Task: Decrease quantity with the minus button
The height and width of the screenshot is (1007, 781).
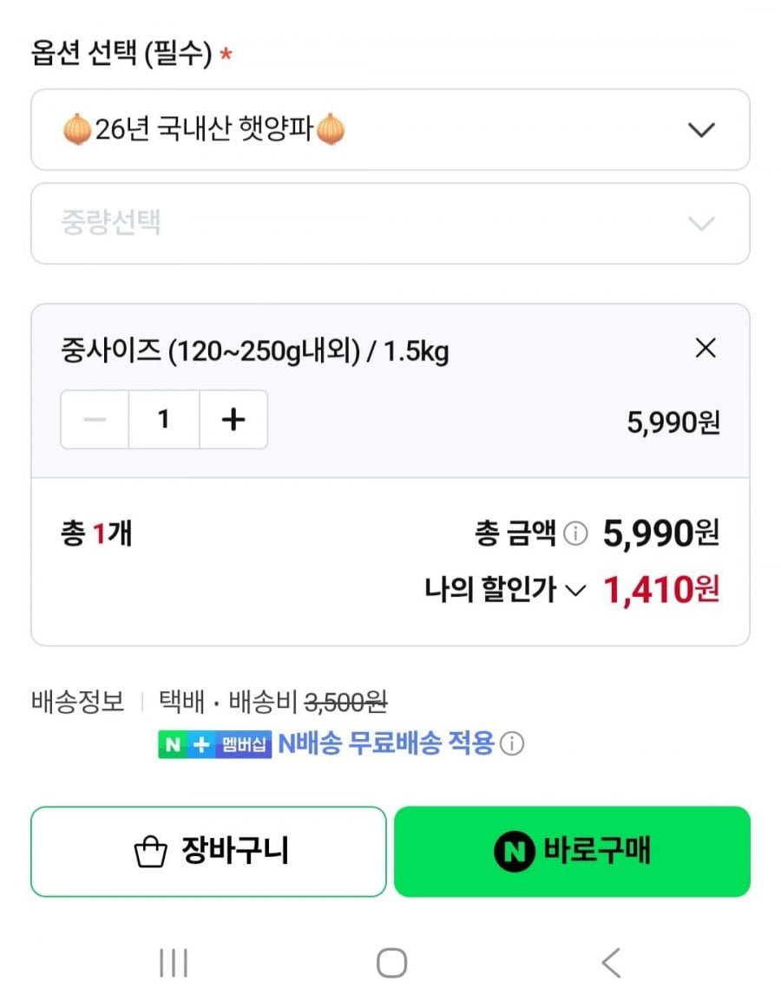Action: pyautogui.click(x=95, y=420)
